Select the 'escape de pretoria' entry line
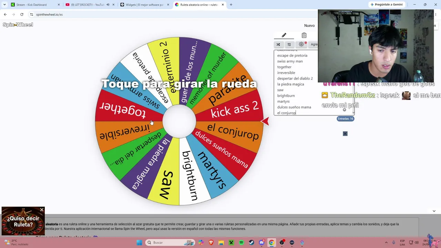Viewport: 441px width, 248px height. 292,55
